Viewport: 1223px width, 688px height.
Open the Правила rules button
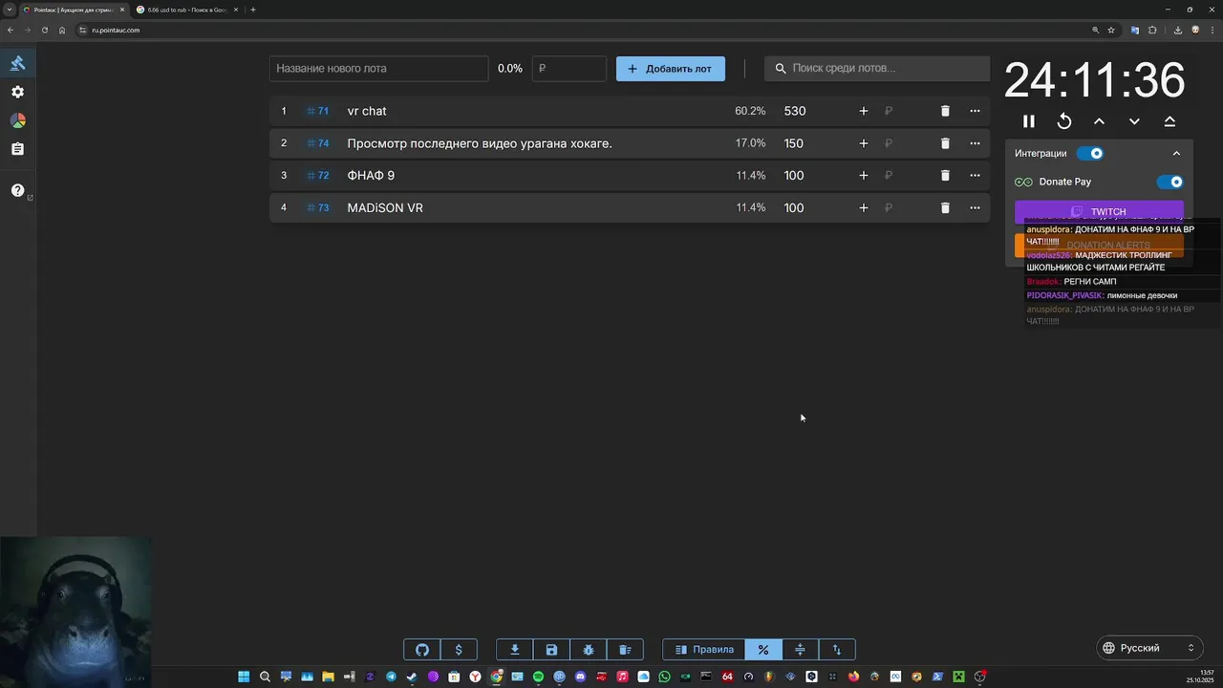[x=704, y=650]
